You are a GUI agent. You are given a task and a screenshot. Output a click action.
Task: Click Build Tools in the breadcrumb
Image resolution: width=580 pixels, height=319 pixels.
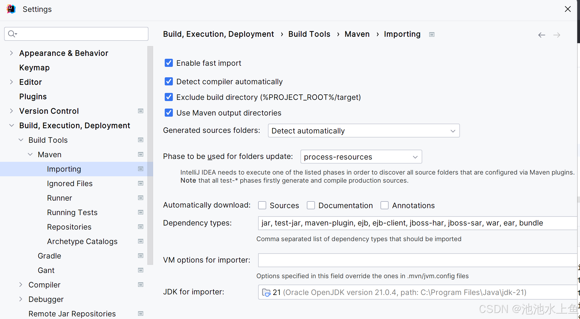[x=309, y=34]
